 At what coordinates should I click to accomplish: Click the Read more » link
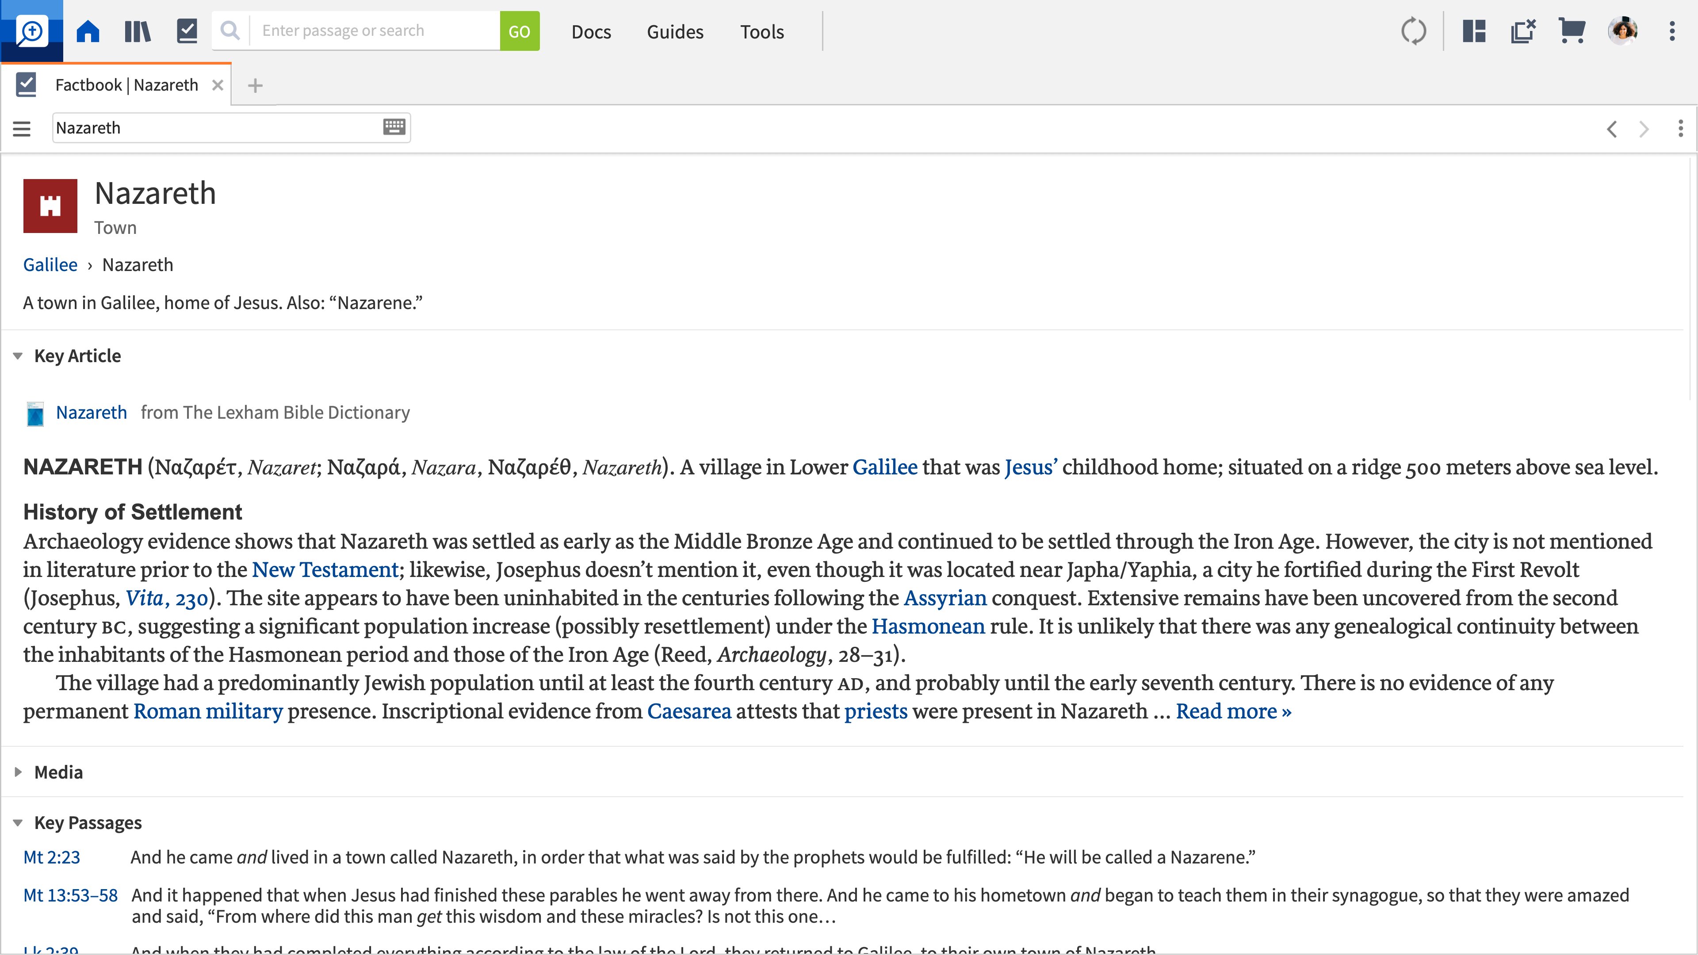1234,712
